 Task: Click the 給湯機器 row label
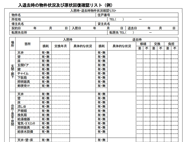tap(24, 119)
